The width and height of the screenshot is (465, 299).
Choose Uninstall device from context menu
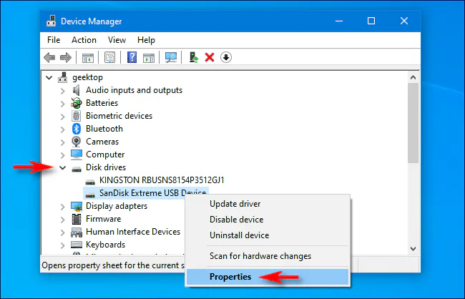268,235
